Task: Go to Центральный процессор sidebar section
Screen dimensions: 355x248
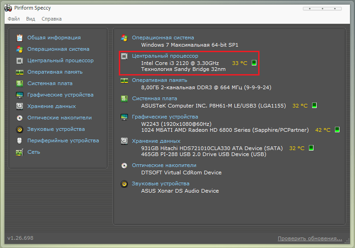Action: 60,60
